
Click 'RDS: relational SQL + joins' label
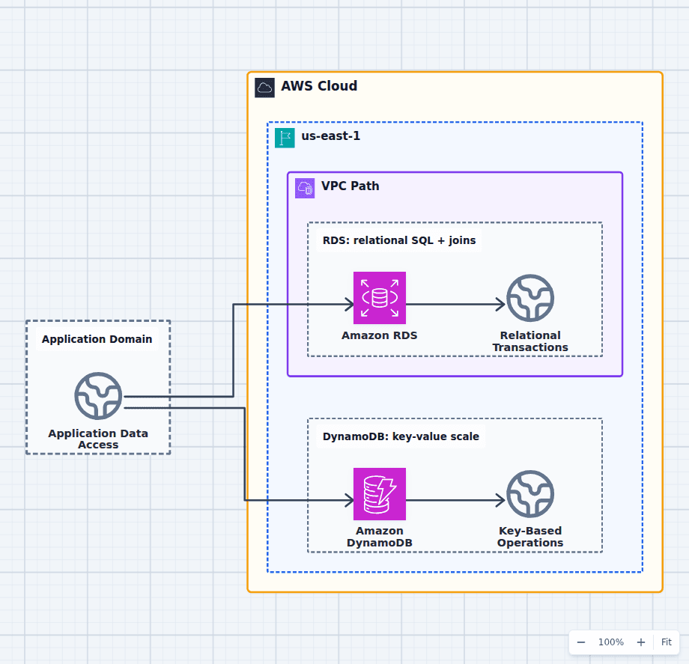pos(399,240)
